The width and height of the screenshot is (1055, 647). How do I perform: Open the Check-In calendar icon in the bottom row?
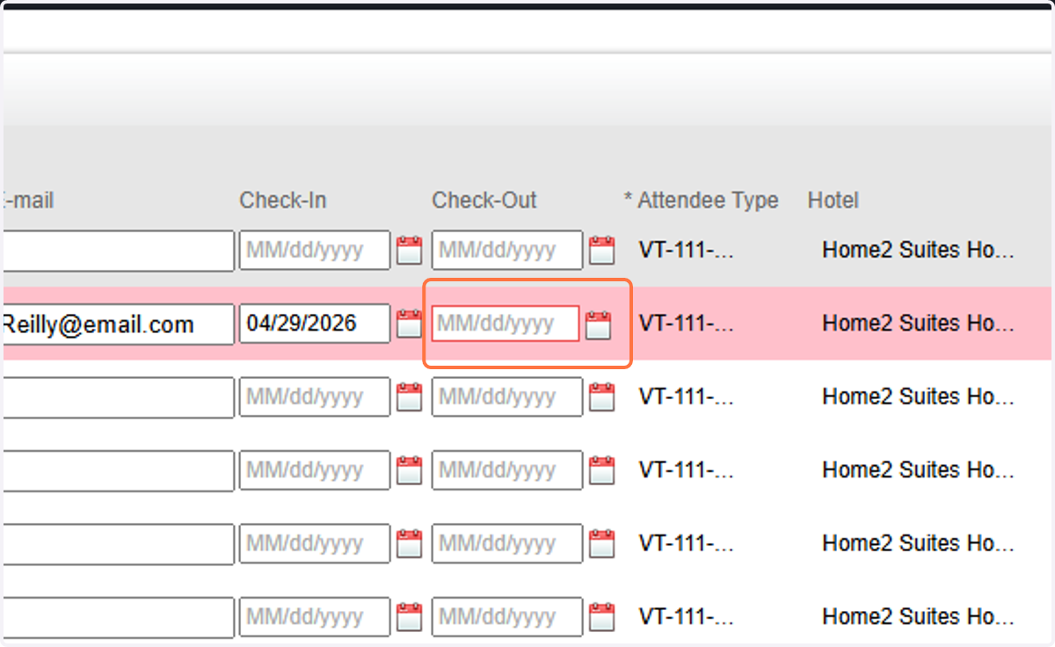coord(409,617)
